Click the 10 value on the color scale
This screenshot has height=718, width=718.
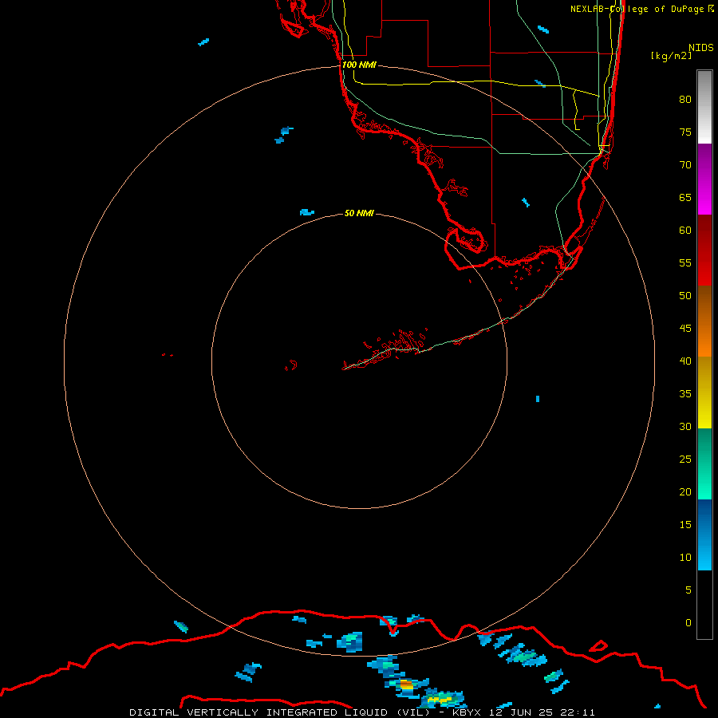(685, 558)
